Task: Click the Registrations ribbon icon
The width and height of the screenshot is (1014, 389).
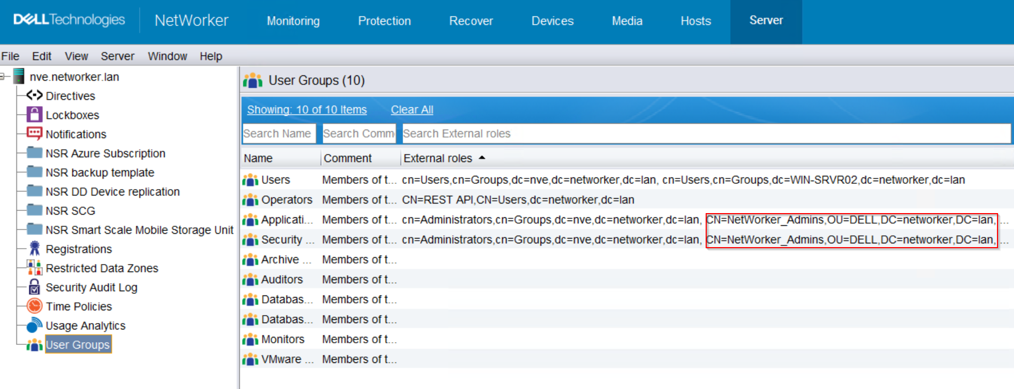Action: 35,249
